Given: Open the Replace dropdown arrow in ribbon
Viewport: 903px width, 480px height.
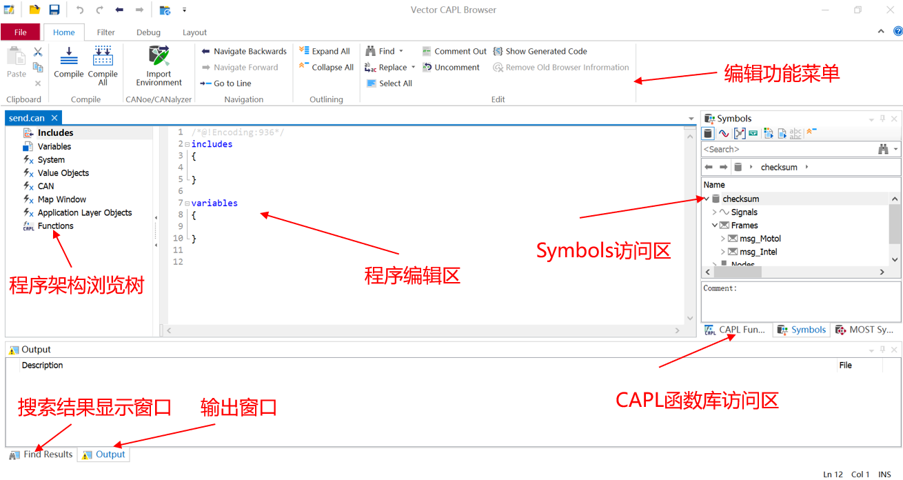Looking at the screenshot, I should click(x=413, y=68).
